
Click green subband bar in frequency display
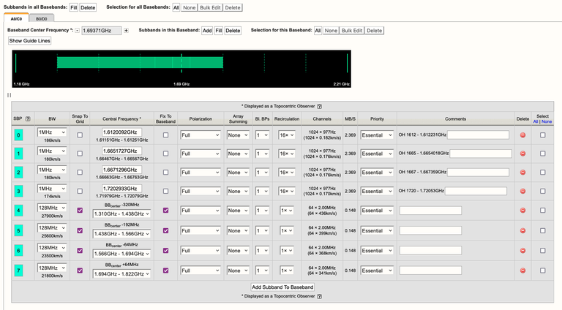point(140,62)
